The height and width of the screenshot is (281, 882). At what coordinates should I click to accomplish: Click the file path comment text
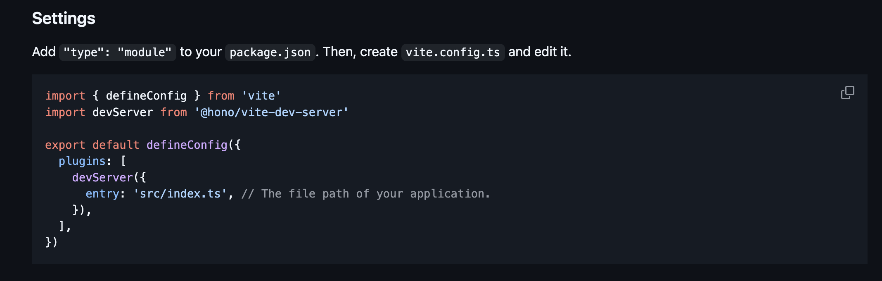click(x=365, y=194)
